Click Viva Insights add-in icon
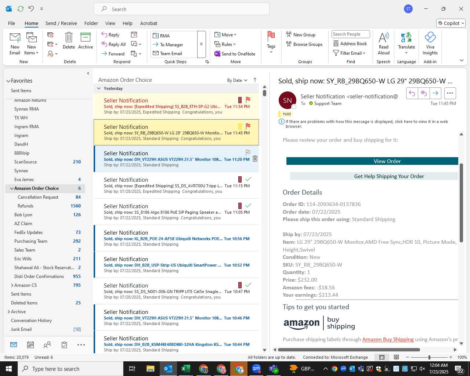The width and height of the screenshot is (470, 376). point(430,37)
